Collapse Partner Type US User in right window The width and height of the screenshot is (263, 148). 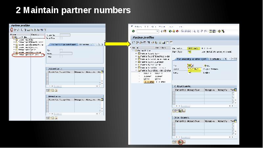click(x=136, y=70)
